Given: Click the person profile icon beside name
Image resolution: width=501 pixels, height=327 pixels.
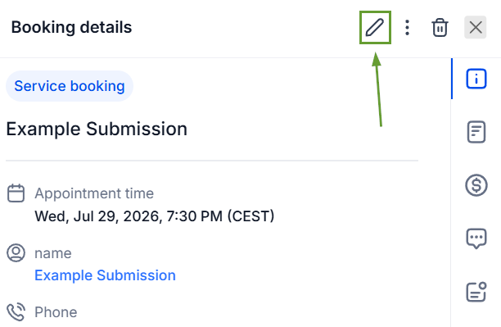Looking at the screenshot, I should pyautogui.click(x=16, y=252).
